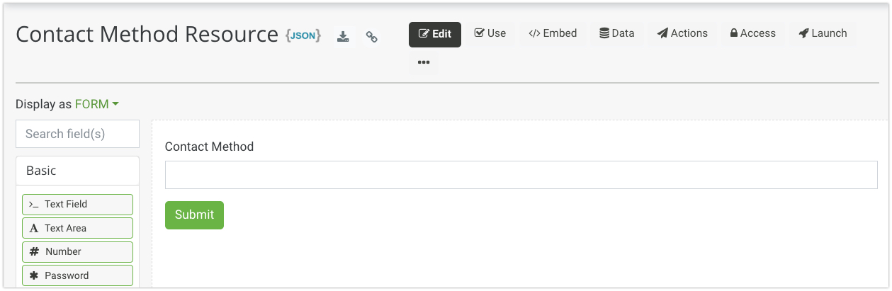This screenshot has height=291, width=892.
Task: Select the Text Area component
Action: (77, 228)
